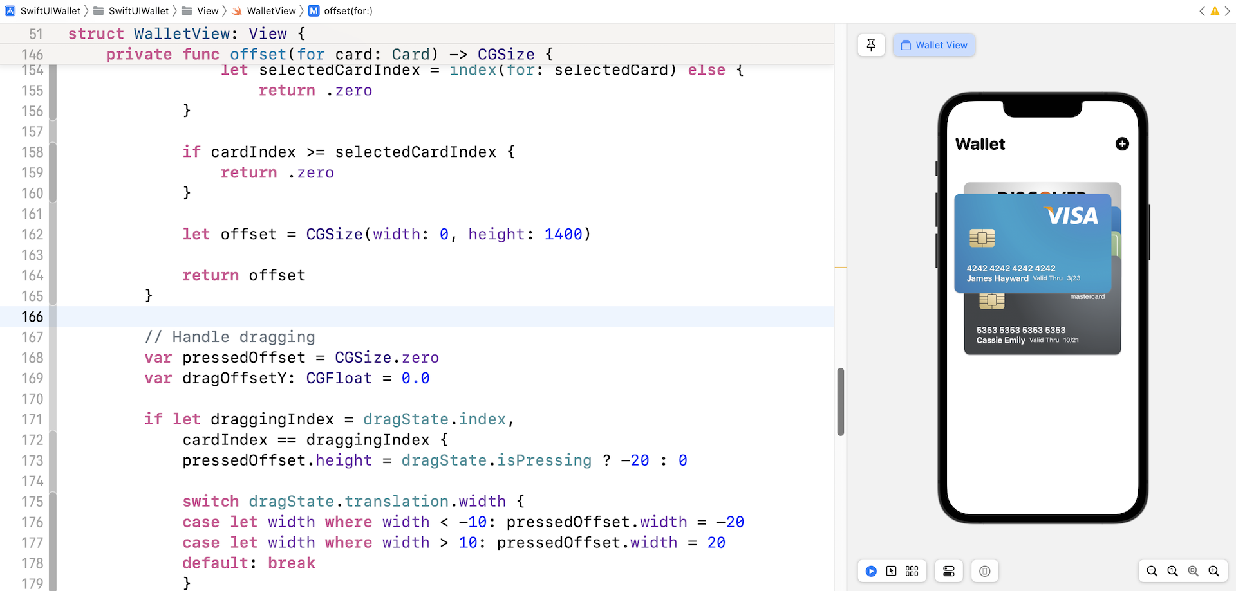1236x591 pixels.
Task: Open the preview device chooser
Action: click(x=985, y=571)
